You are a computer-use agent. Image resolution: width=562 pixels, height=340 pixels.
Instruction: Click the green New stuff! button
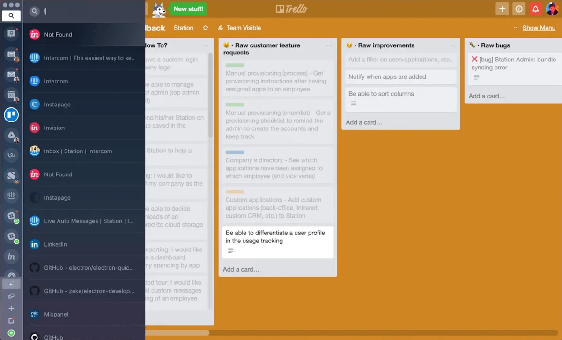coord(188,9)
